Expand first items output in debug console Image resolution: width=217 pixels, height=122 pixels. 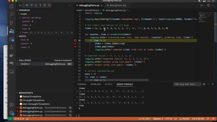point(77,91)
